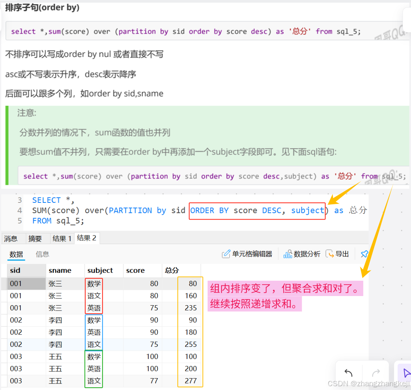Screen dimensions: 411x390
Task: Click the ORDER BY keyword in editor line 4
Action: (x=210, y=210)
